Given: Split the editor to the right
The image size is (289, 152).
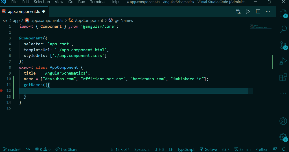Looking at the screenshot, I should (x=258, y=12).
